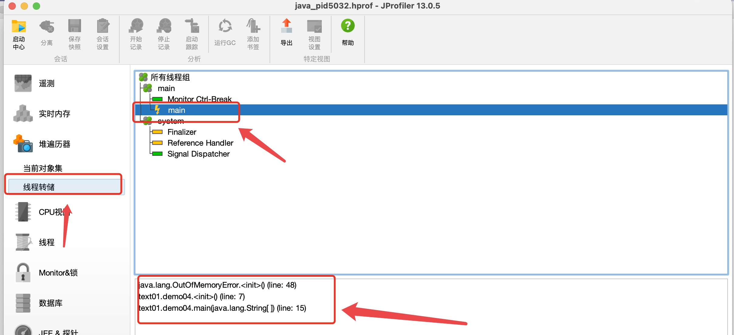Select the Monitor Ctrl-Break thread
Image resolution: width=734 pixels, height=335 pixels.
199,99
